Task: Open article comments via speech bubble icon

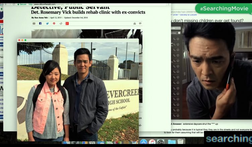Action: click(140, 23)
